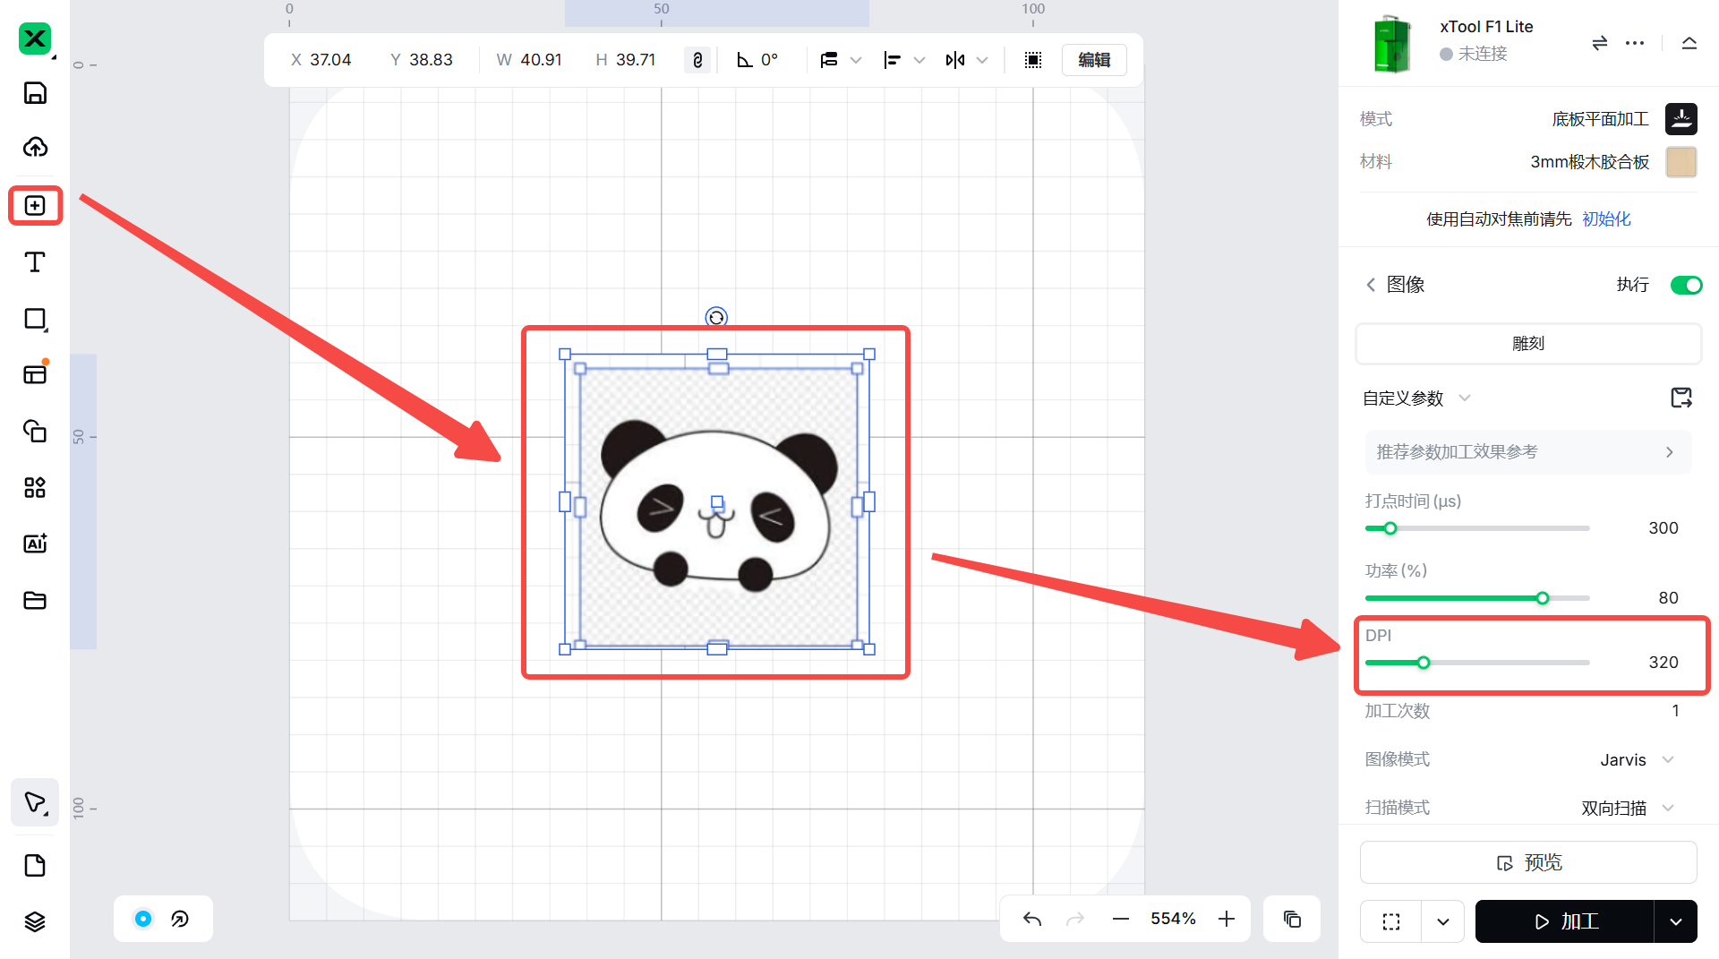Image resolution: width=1719 pixels, height=959 pixels.
Task: Click the 预览 preview button
Action: pyautogui.click(x=1528, y=862)
